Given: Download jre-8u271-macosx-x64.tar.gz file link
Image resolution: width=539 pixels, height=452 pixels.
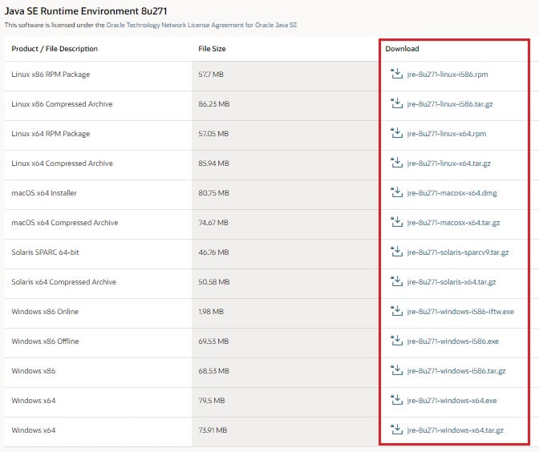Looking at the screenshot, I should pos(453,223).
